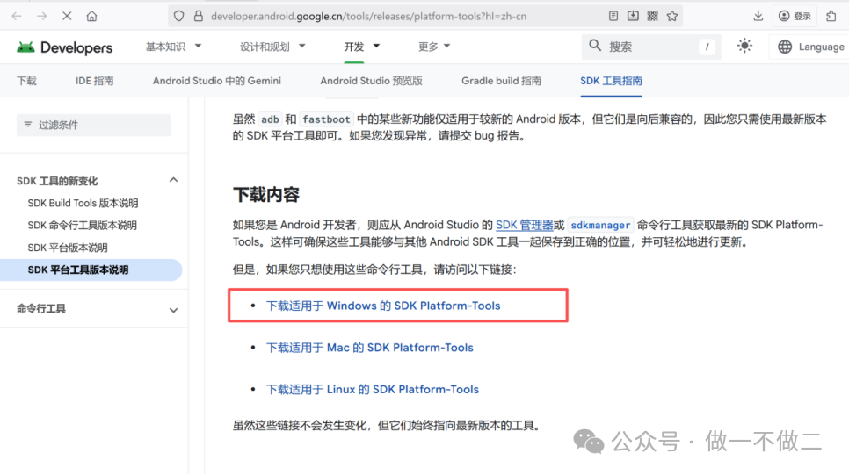Click the search magnifier icon

click(x=594, y=46)
